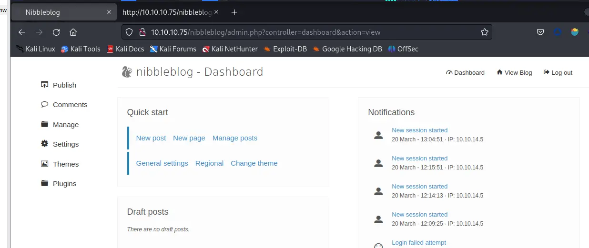The height and width of the screenshot is (248, 589).
Task: Open a new browser tab
Action: click(234, 12)
